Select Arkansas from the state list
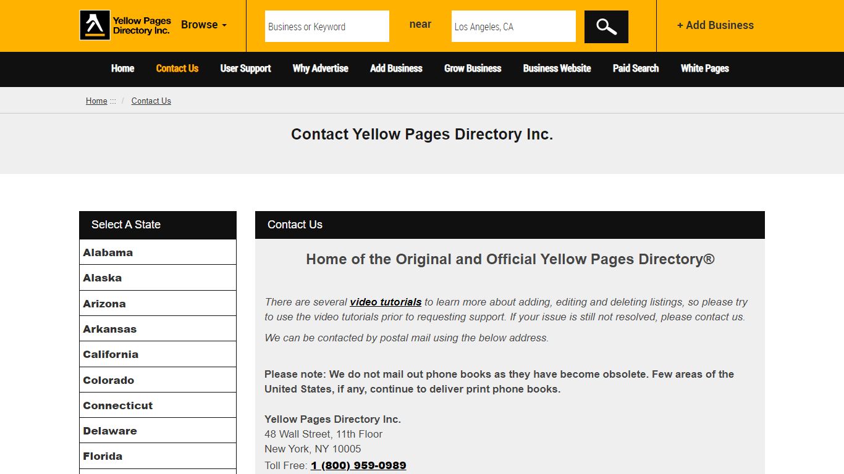The image size is (844, 474). tap(158, 329)
